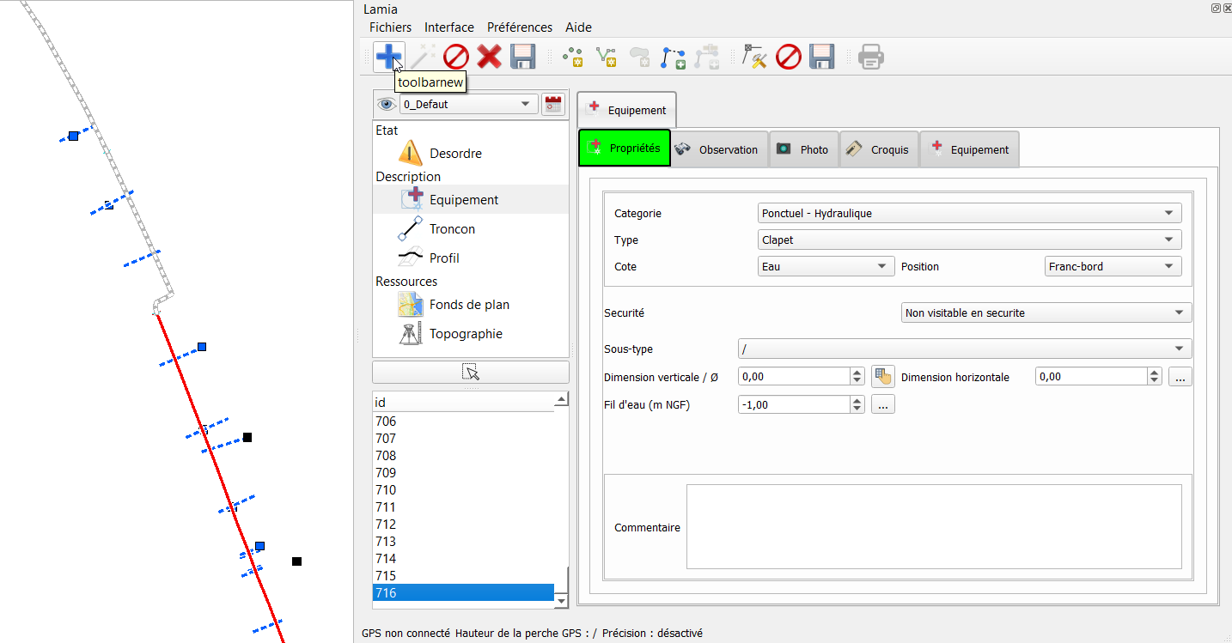
Task: Switch to the Photo tab
Action: [x=803, y=149]
